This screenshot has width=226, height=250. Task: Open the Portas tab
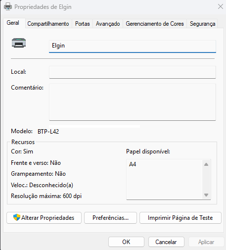click(x=83, y=24)
